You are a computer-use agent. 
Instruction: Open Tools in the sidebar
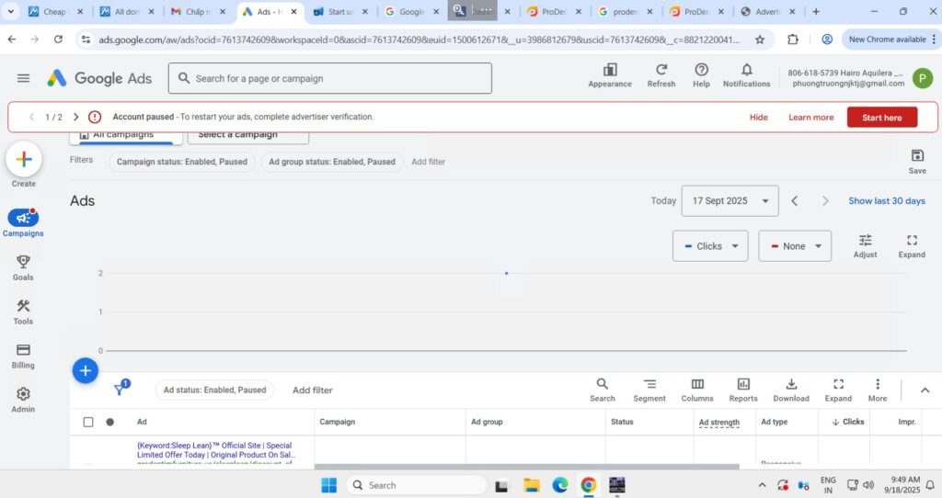(23, 312)
